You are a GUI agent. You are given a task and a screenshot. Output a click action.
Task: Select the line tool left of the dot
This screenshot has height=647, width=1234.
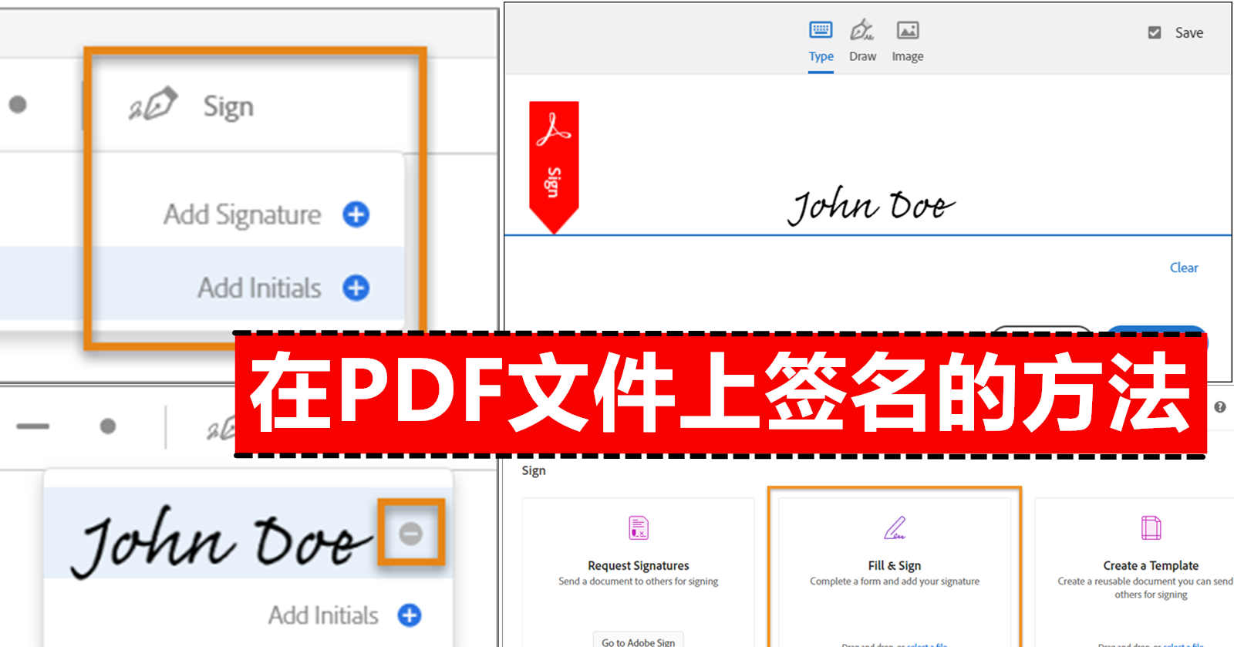click(x=32, y=426)
